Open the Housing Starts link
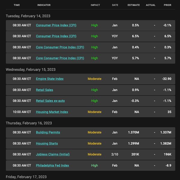 47,144
